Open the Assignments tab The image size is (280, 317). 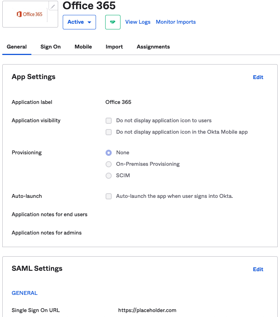pyautogui.click(x=153, y=47)
